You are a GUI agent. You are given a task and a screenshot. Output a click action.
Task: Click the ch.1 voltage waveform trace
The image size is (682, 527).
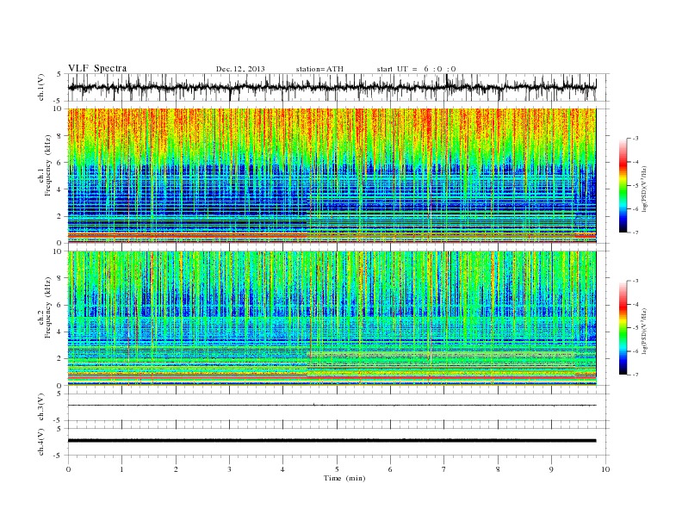(332, 87)
